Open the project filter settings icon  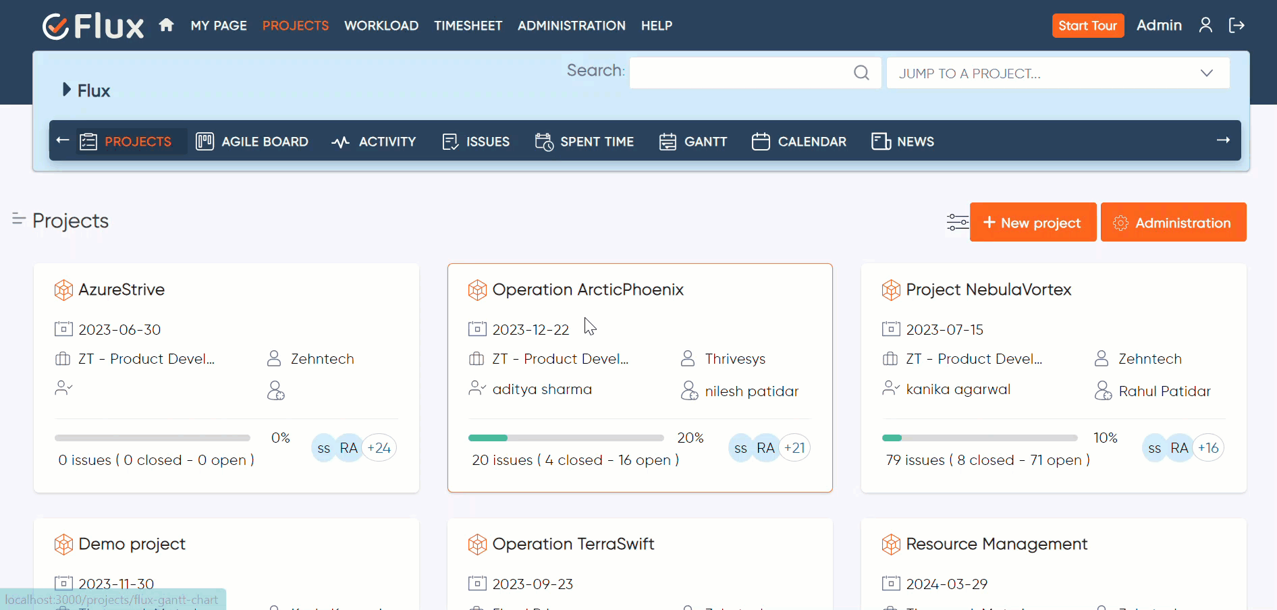(957, 222)
